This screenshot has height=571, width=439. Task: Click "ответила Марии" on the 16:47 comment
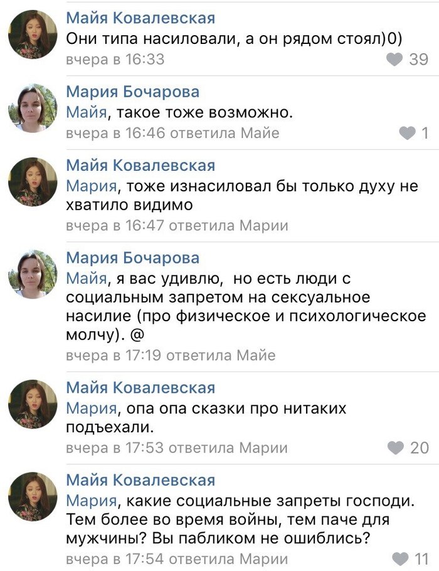229,226
